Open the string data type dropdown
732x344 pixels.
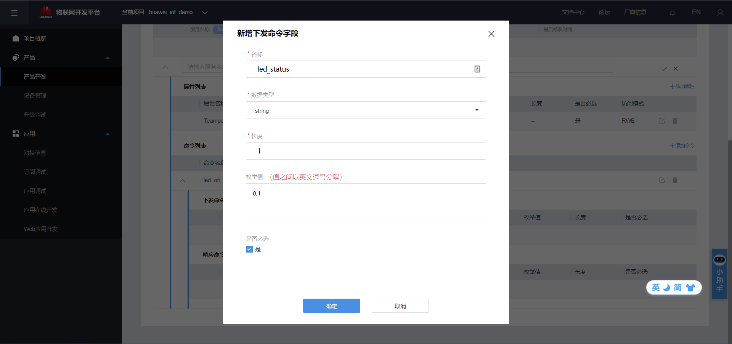click(x=476, y=110)
